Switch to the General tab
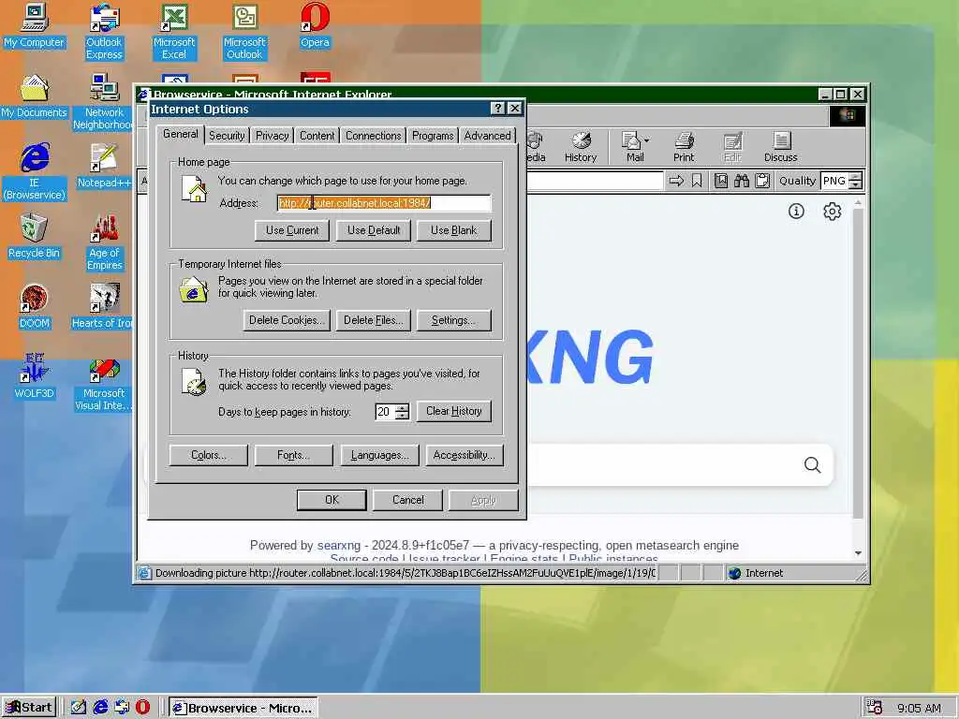The width and height of the screenshot is (959, 719). pos(181,134)
